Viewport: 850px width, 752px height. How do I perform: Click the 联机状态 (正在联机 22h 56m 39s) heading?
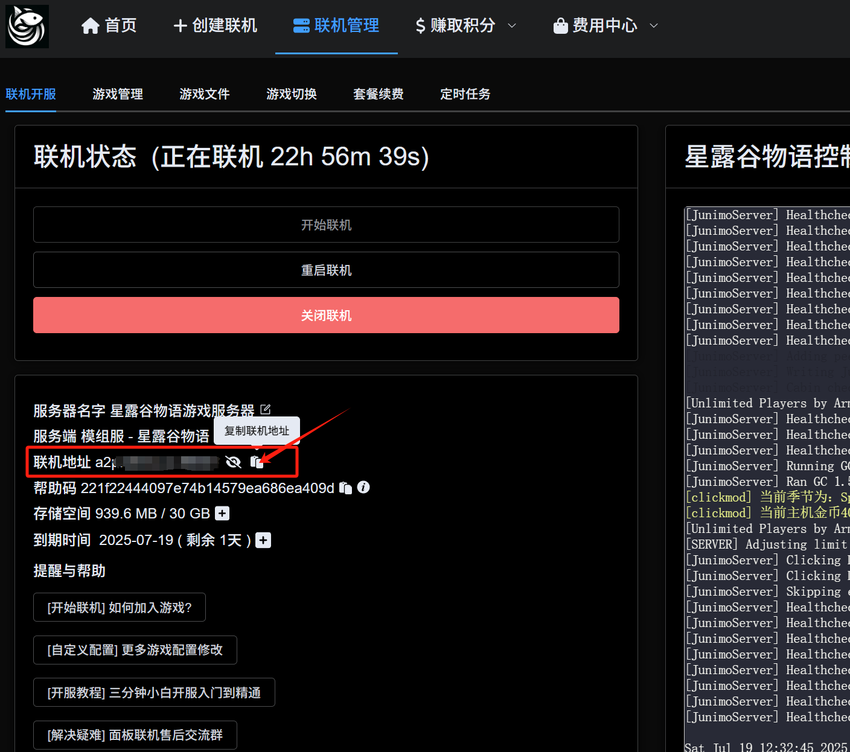231,157
